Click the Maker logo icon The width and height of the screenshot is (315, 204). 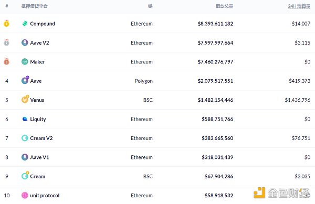25,61
